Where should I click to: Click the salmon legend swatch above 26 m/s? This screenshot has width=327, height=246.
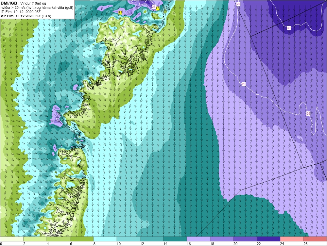point(315,239)
